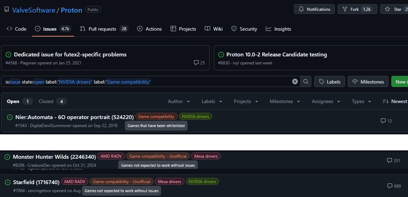
Task: Expand the Types filter dropdown
Action: 361,101
